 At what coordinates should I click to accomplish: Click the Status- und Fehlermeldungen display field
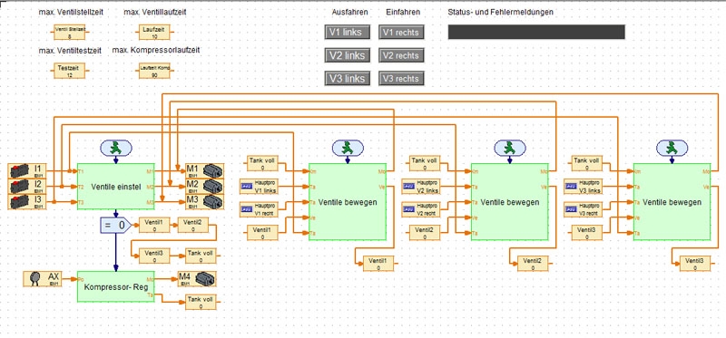click(x=536, y=32)
